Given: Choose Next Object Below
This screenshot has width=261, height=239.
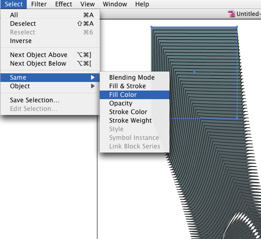Looking at the screenshot, I should [50, 63].
